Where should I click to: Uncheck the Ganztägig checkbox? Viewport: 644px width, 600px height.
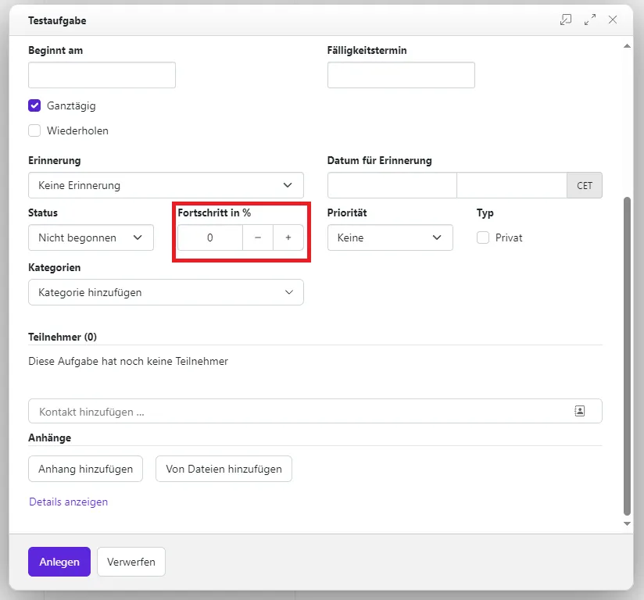[x=34, y=105]
